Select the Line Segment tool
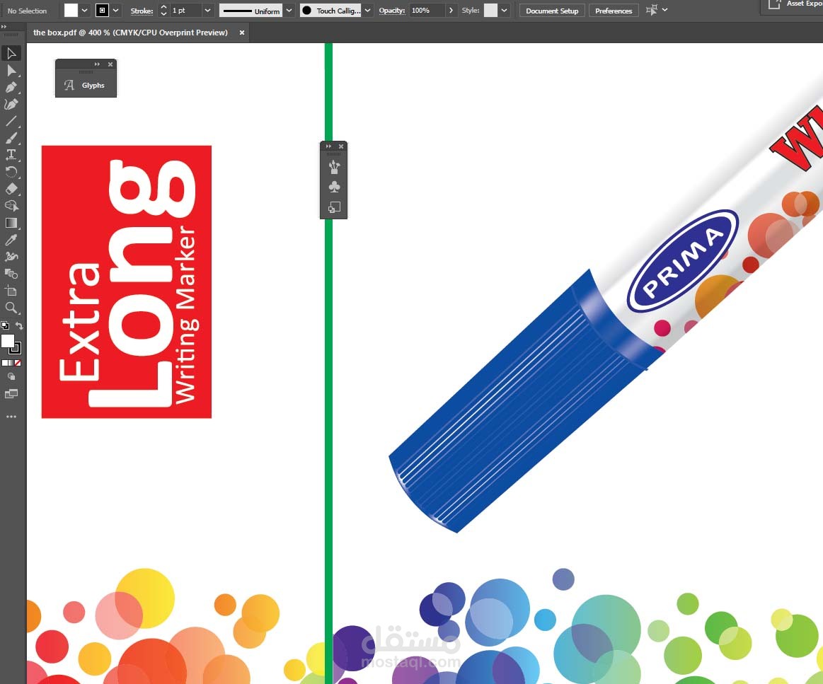The height and width of the screenshot is (684, 823). [11, 121]
